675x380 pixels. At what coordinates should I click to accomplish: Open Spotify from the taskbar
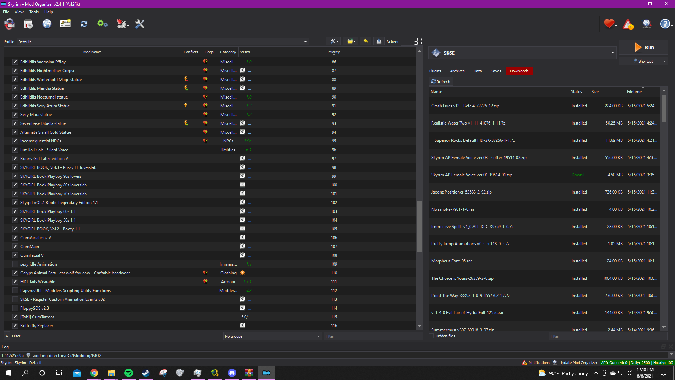coord(129,373)
